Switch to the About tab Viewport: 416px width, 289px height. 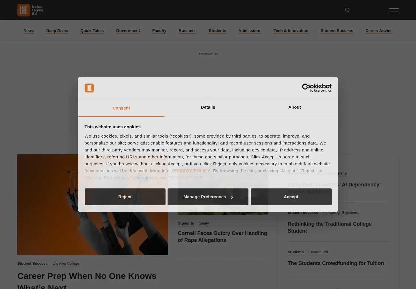[295, 107]
